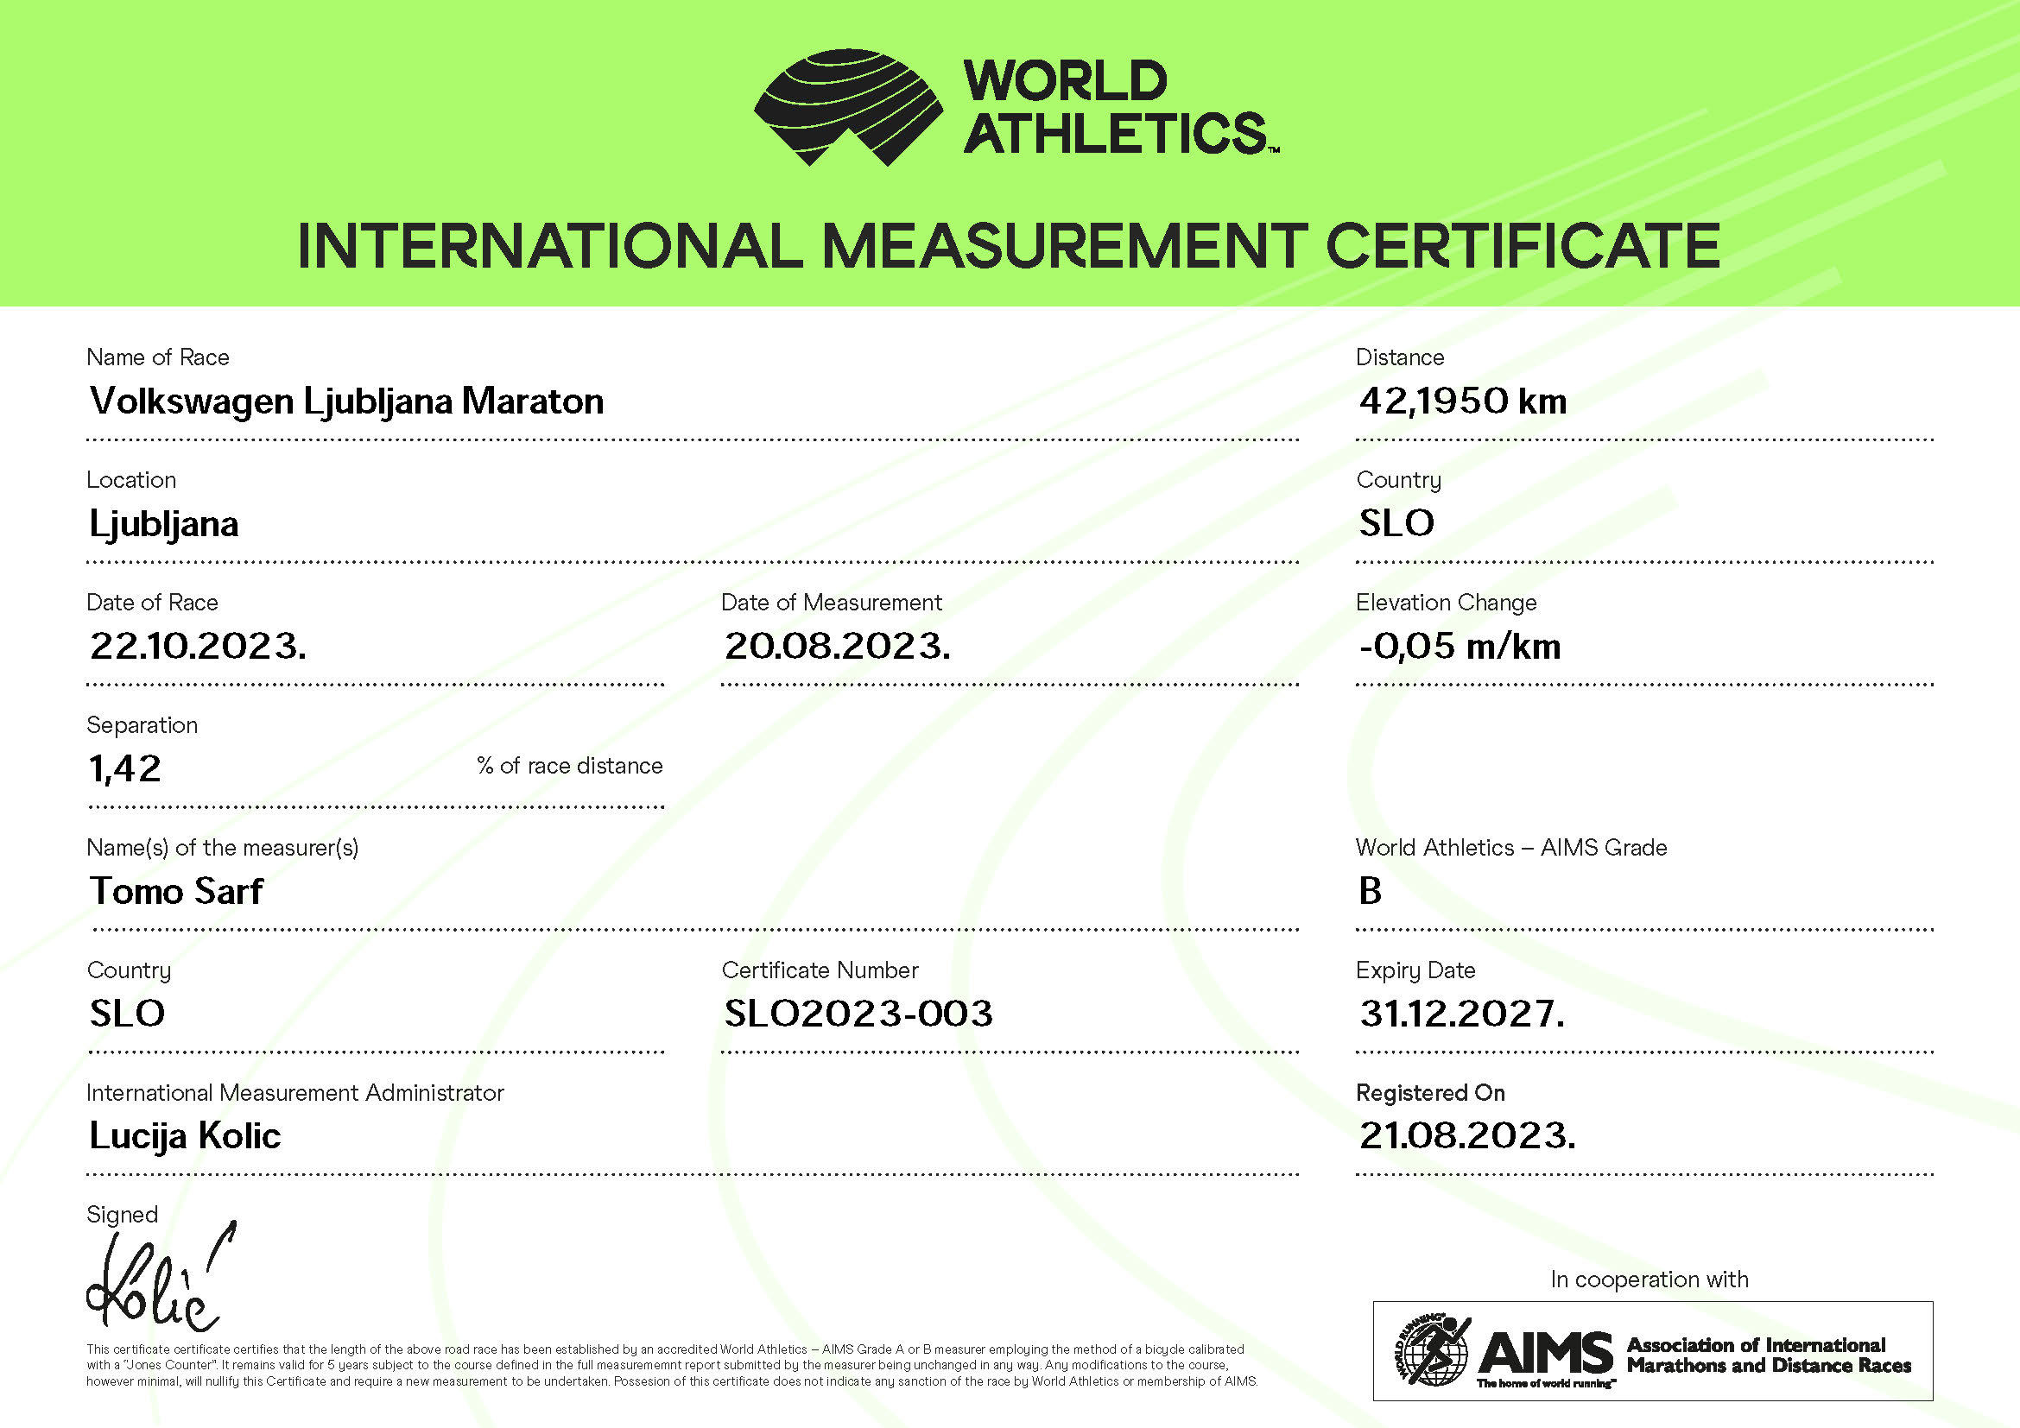
Task: Click the AIMS globe runner logo
Action: click(1432, 1349)
